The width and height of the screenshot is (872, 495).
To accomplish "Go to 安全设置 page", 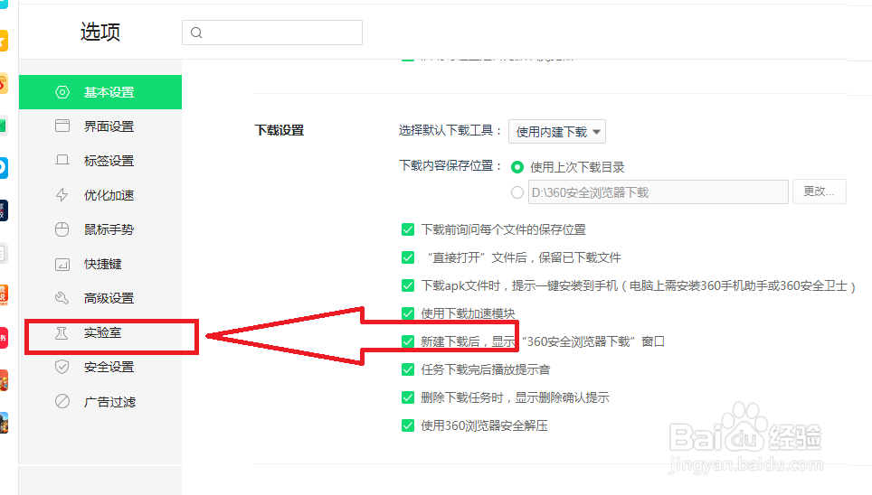I will (x=100, y=368).
